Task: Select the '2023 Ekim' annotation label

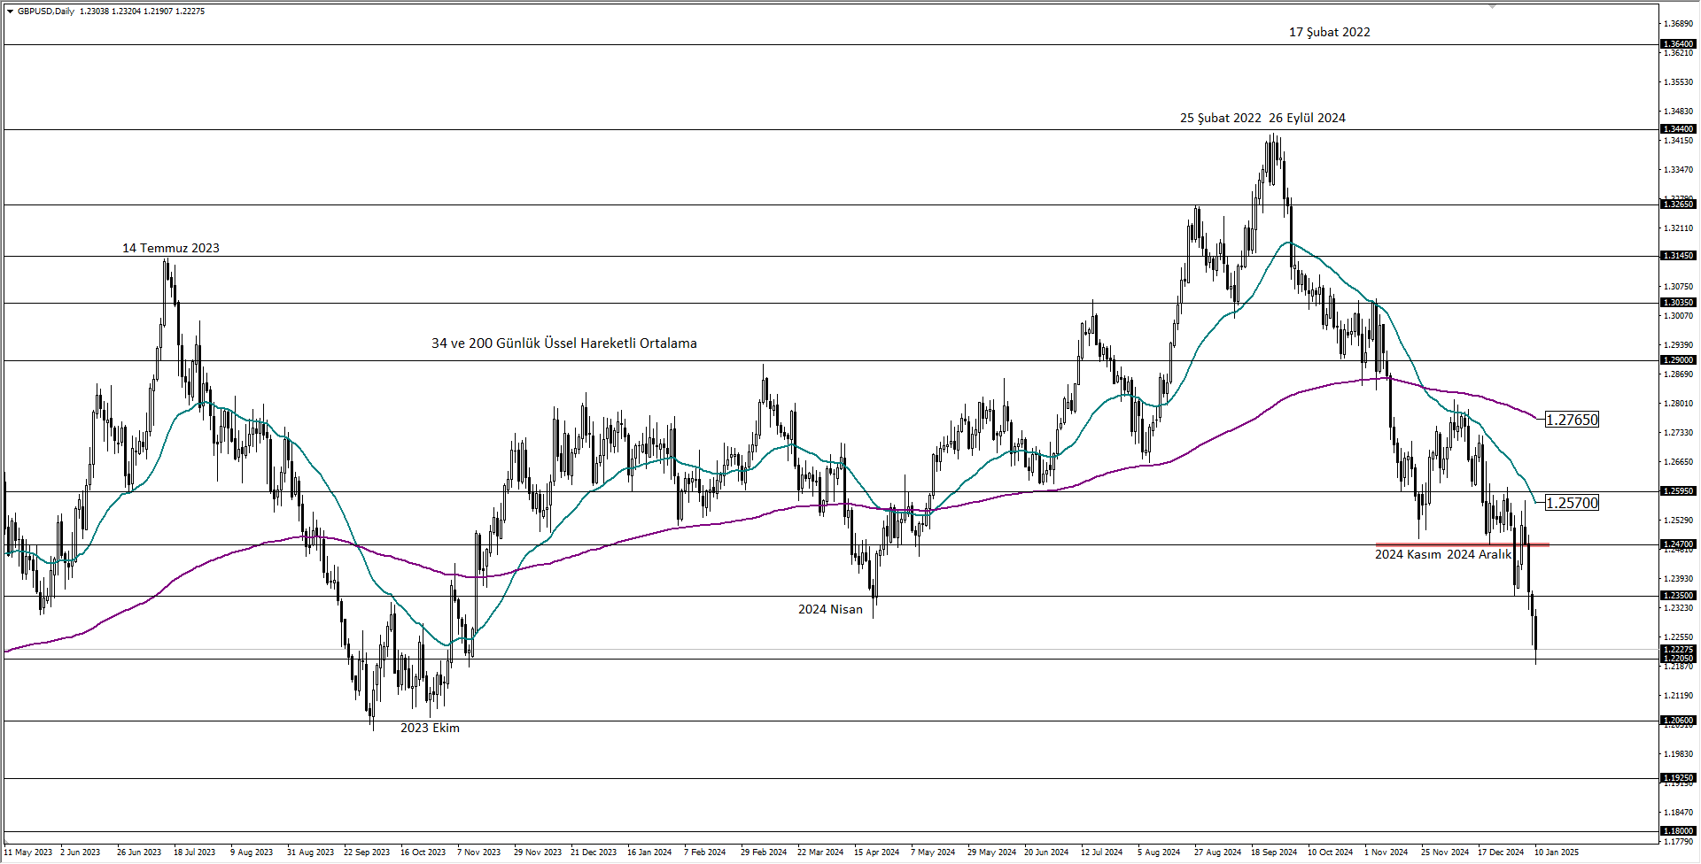Action: click(x=430, y=728)
